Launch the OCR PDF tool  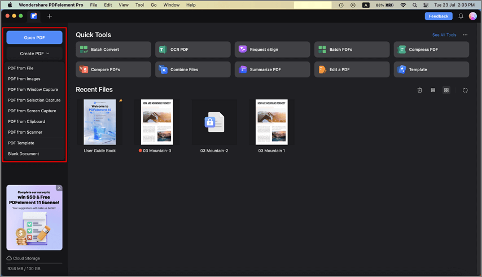pos(192,50)
